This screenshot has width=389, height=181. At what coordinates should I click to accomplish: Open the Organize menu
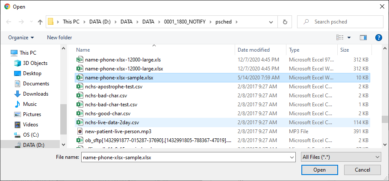pyautogui.click(x=21, y=38)
